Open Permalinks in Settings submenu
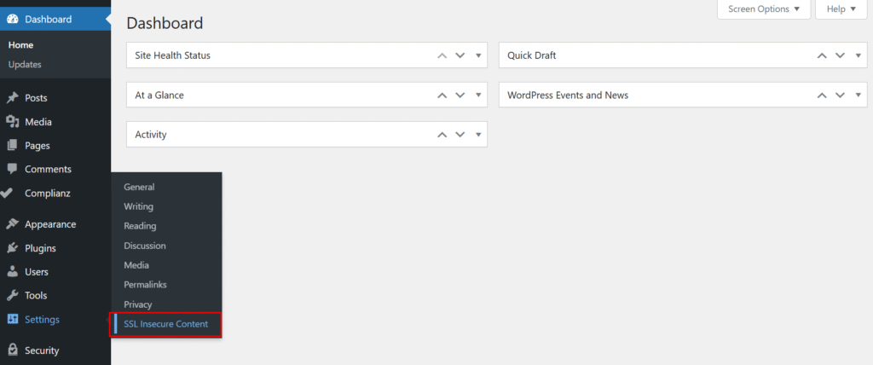 (x=144, y=285)
